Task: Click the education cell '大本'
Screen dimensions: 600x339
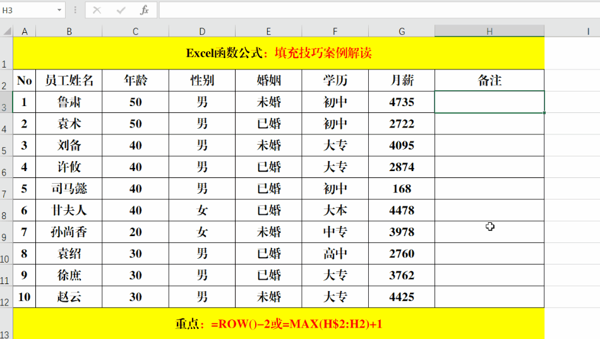Action: [x=335, y=210]
